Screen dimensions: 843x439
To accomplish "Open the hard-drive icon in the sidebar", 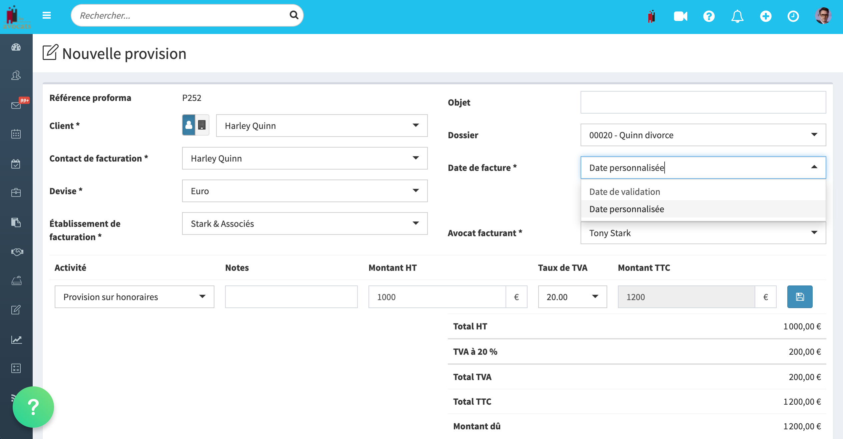I will [17, 281].
